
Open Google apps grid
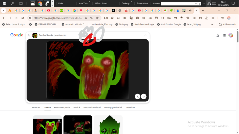(224, 35)
